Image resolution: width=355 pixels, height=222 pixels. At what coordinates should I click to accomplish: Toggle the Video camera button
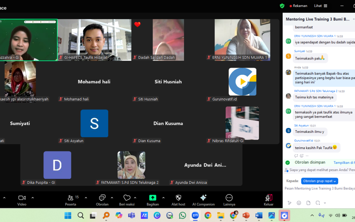tap(22, 200)
